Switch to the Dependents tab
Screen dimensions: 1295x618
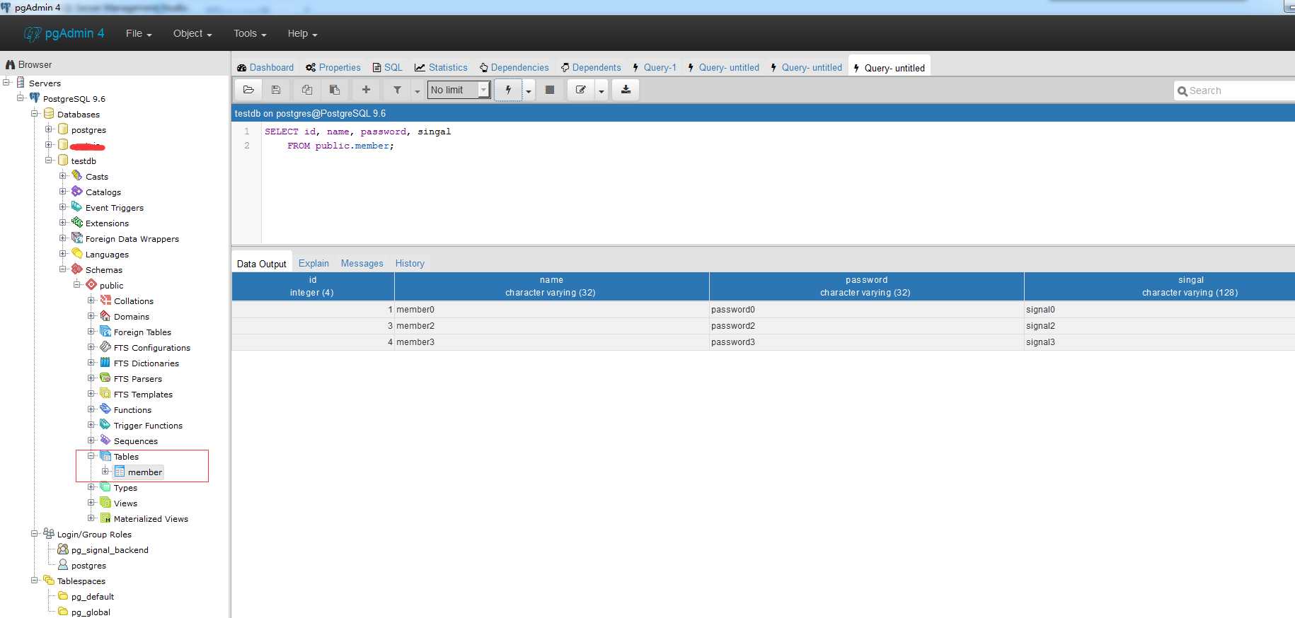591,67
